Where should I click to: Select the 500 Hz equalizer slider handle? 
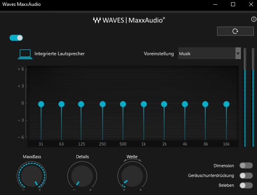coord(123,104)
